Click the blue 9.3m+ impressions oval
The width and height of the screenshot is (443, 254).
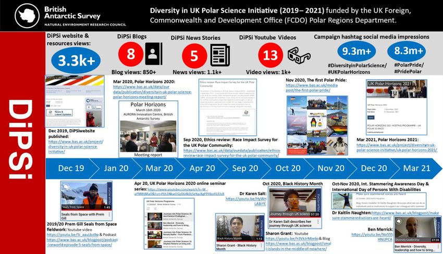pyautogui.click(x=356, y=52)
